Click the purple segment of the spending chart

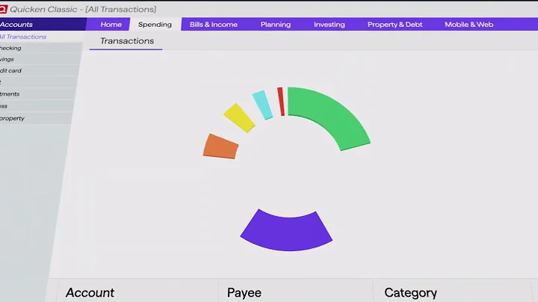click(x=286, y=233)
